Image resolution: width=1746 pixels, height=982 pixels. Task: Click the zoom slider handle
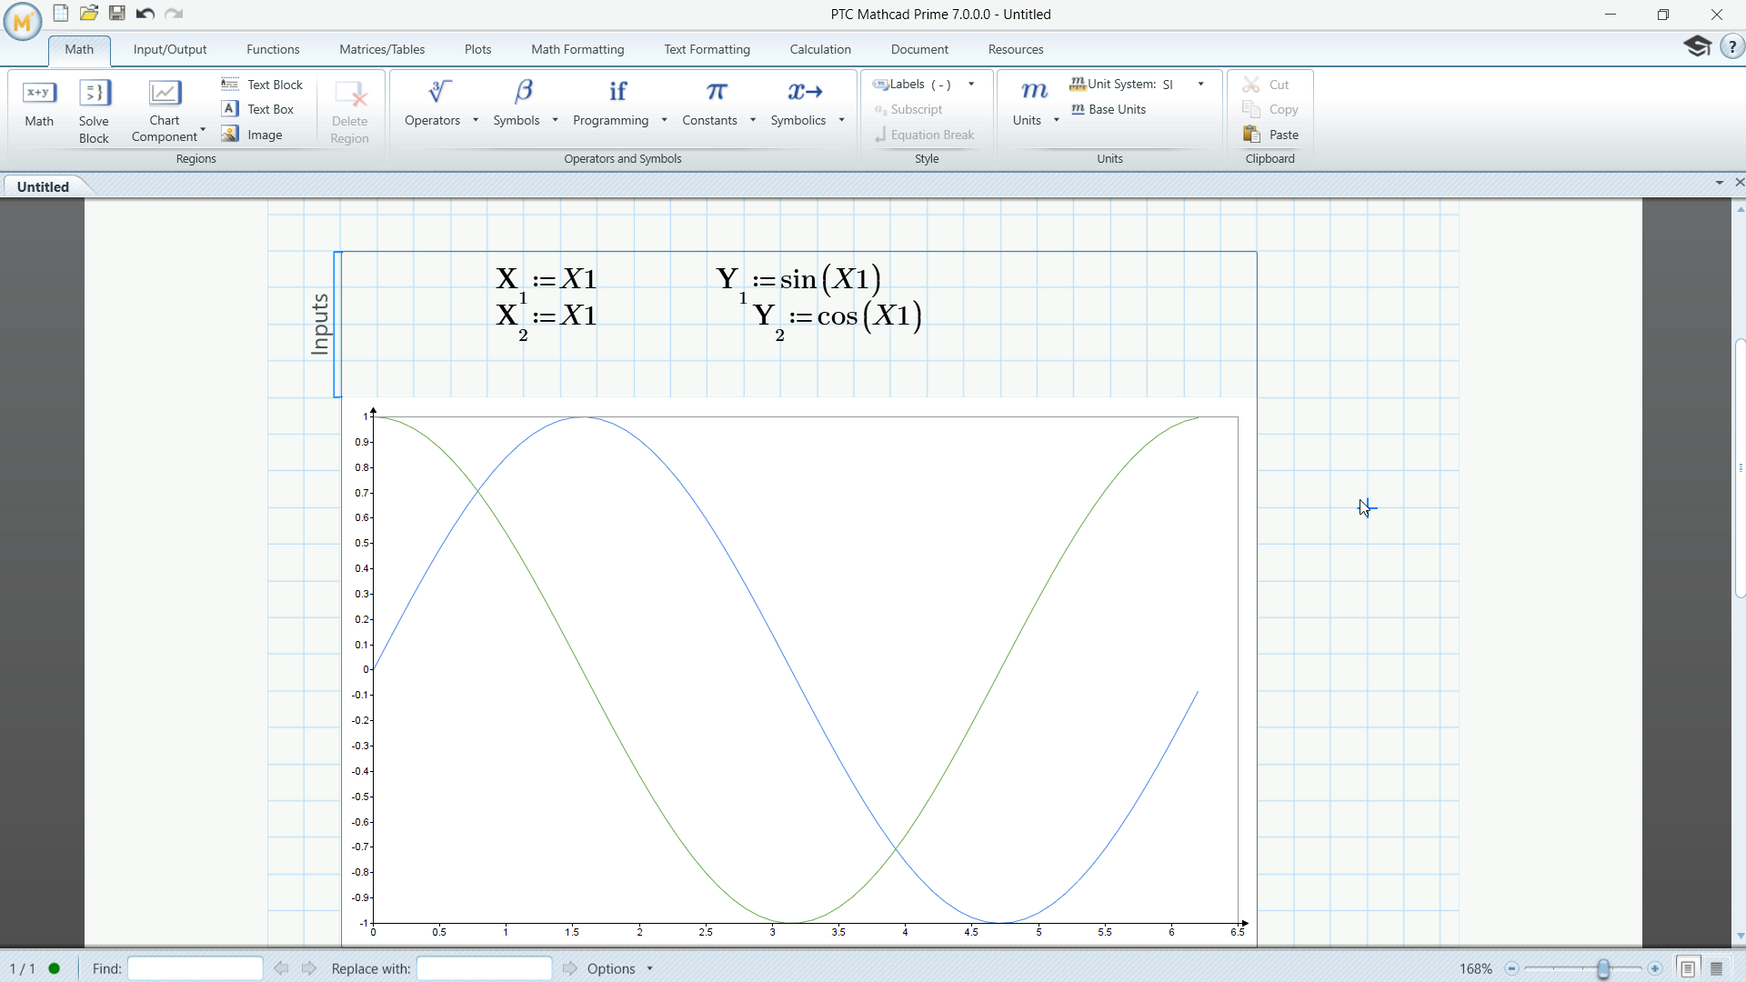[1603, 968]
